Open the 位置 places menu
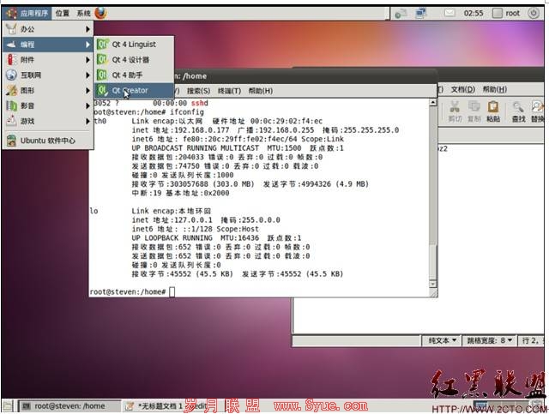 tap(63, 14)
